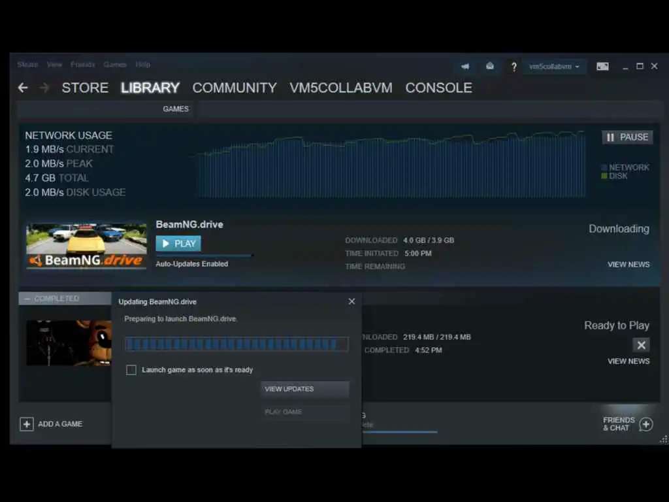Screen dimensions: 669x502
Task: Click Preparing to launch BeamNG.drive text
Action: click(x=180, y=319)
